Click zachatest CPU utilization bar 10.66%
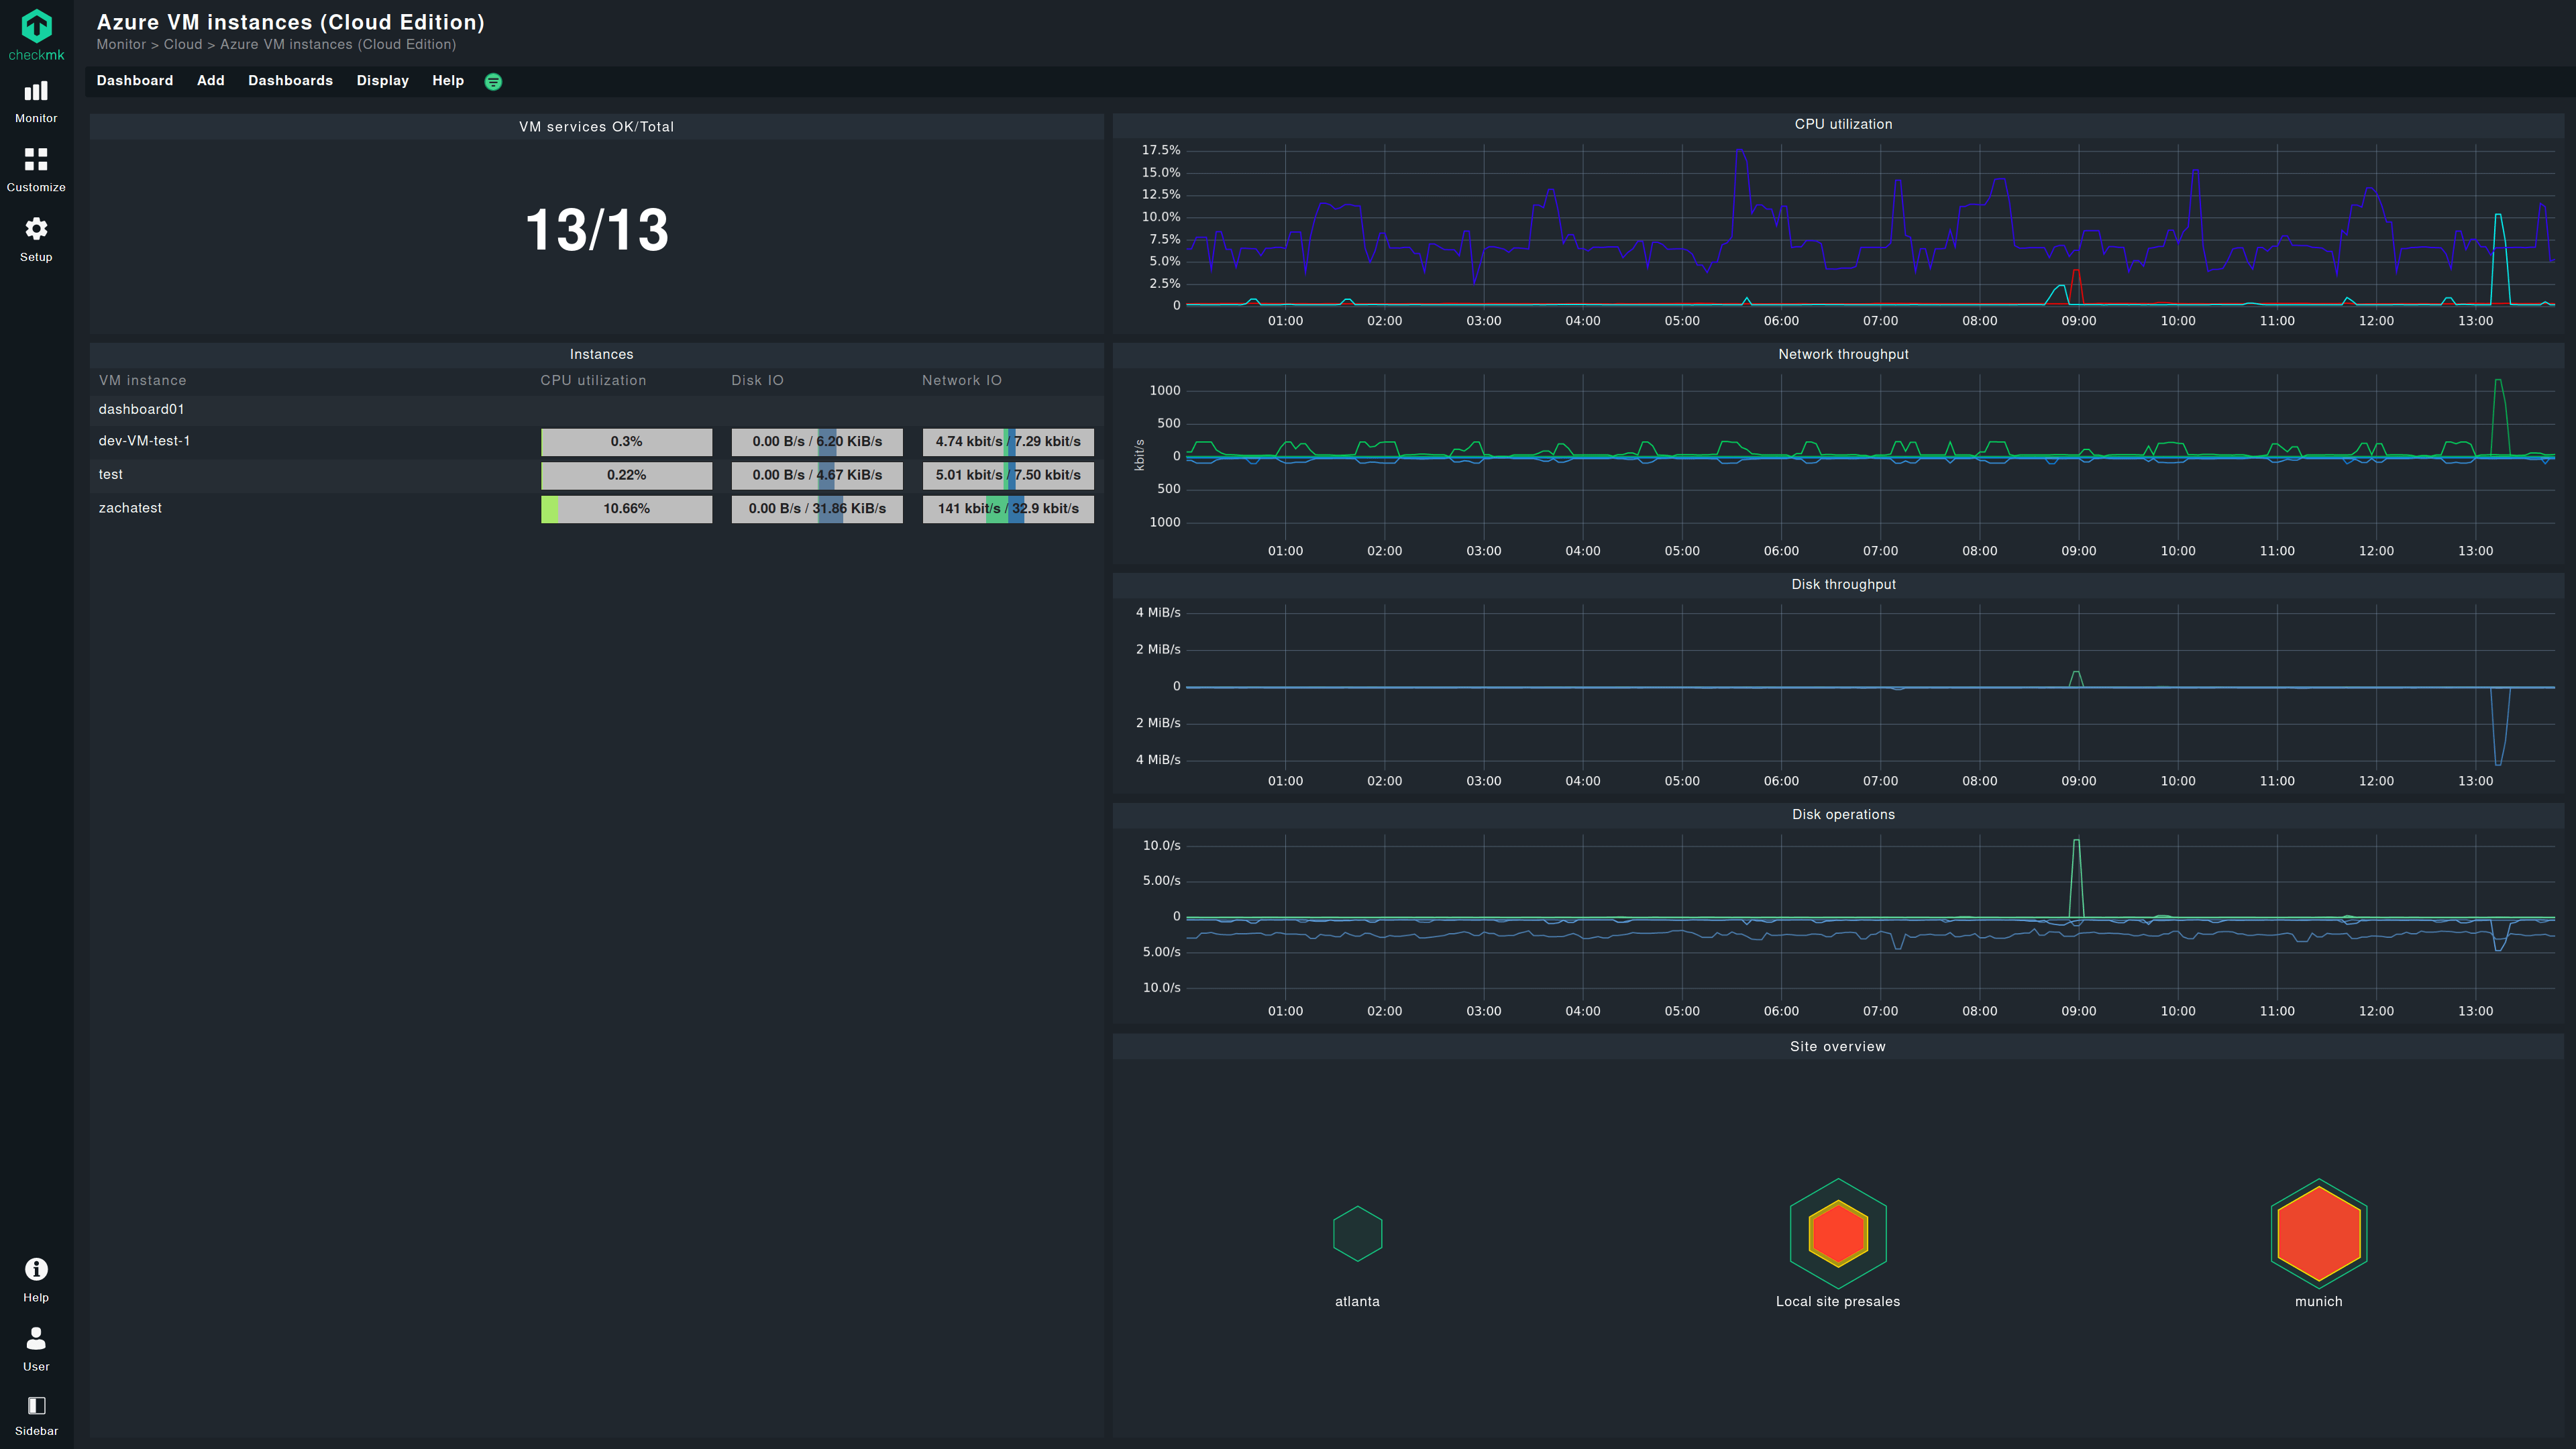Screen dimensions: 2576x1449 coord(627,509)
